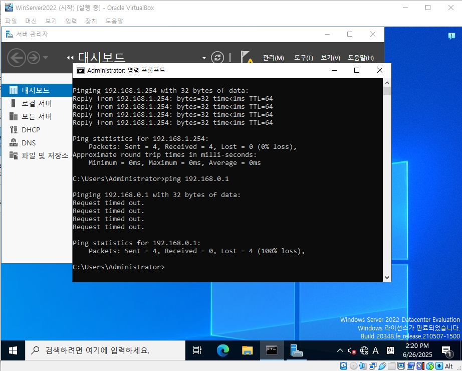Viewport: 462px width, 371px height.
Task: Open 파일 및 저장소 서비스 in sidebar
Action: (37, 155)
